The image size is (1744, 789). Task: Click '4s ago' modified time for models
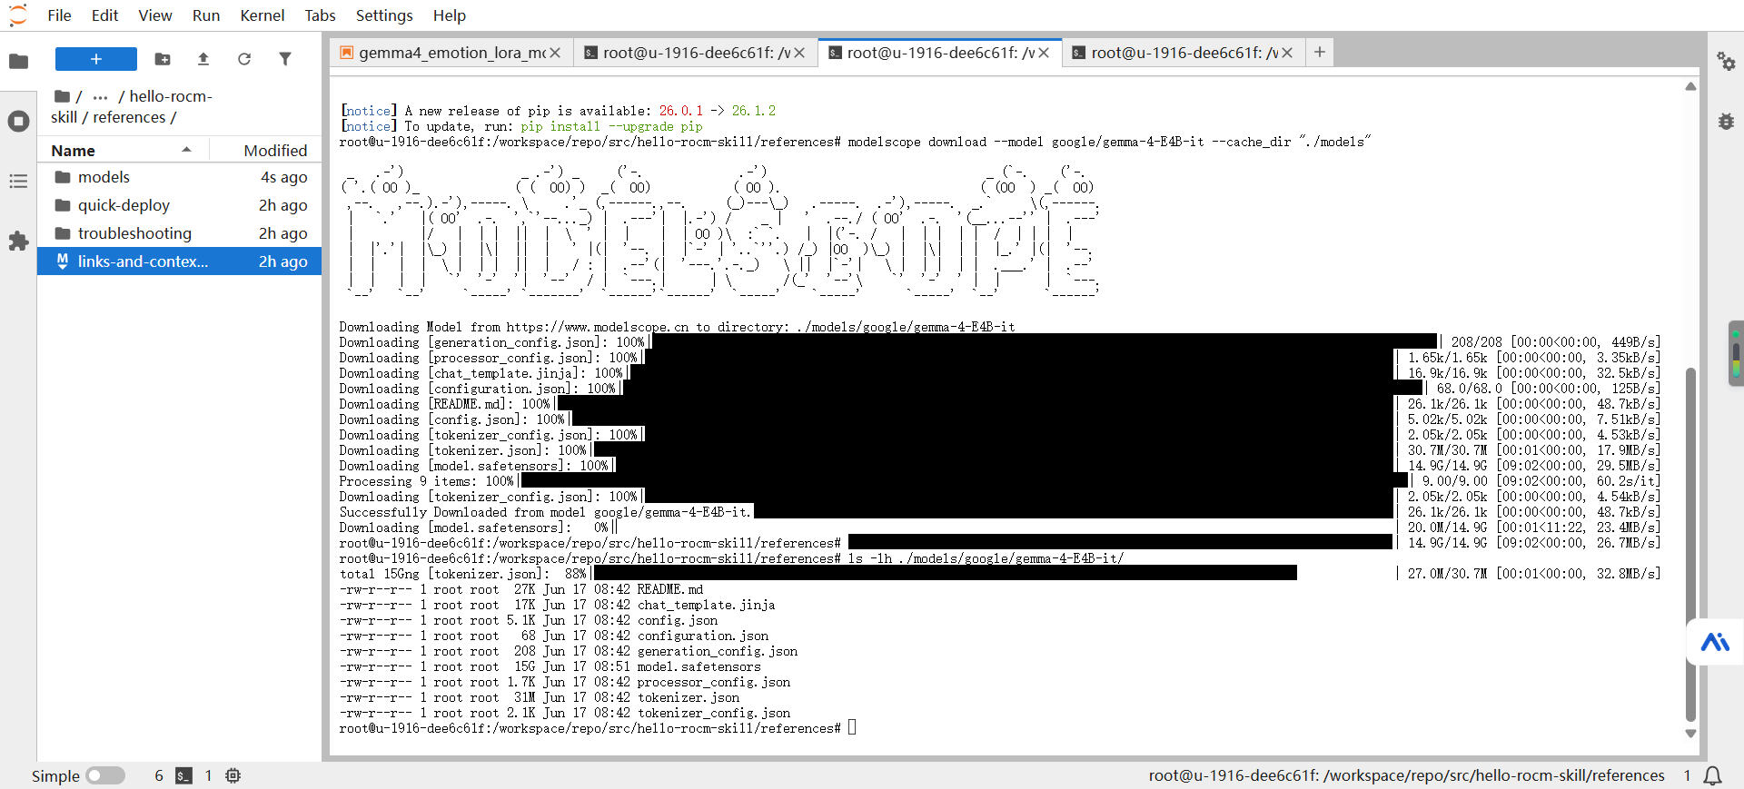284,177
